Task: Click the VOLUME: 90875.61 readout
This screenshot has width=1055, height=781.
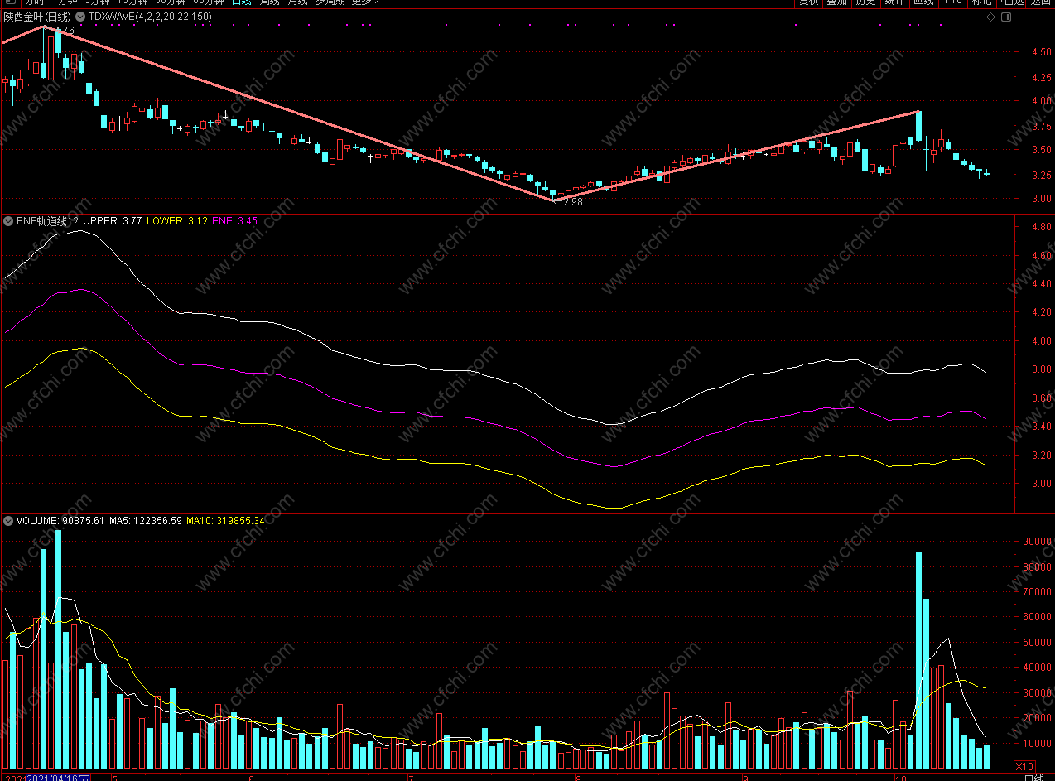Action: point(60,521)
